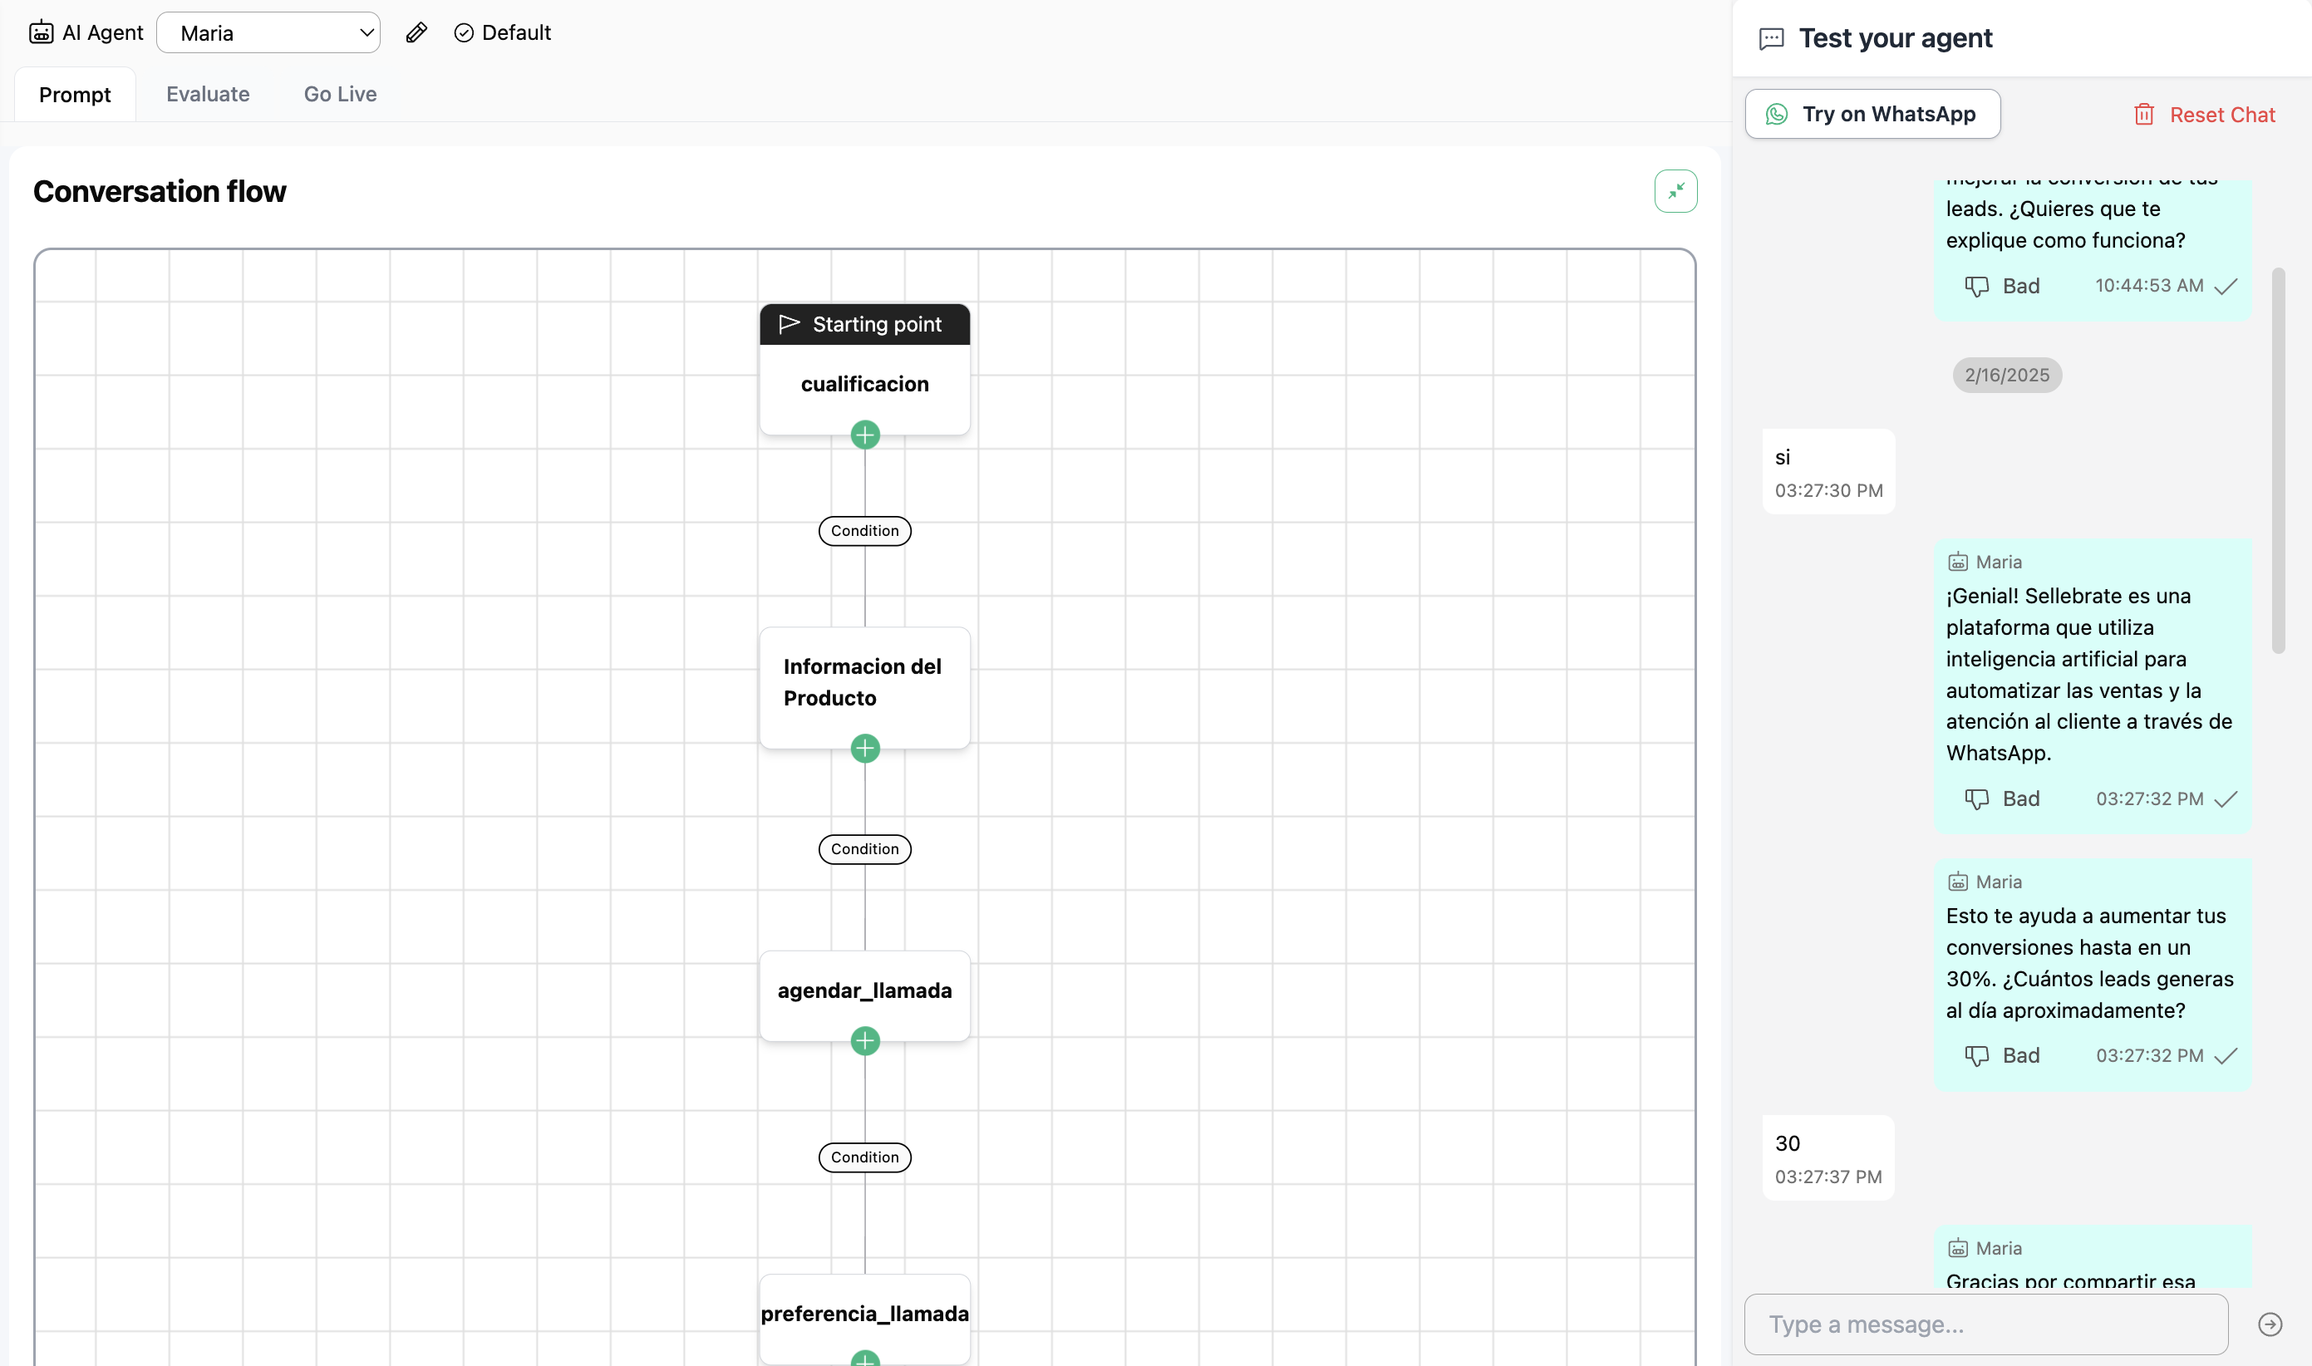Mark ¡Genial! Sellebrate message as Bad
Viewport: 2312px width, 1366px height.
[2002, 799]
